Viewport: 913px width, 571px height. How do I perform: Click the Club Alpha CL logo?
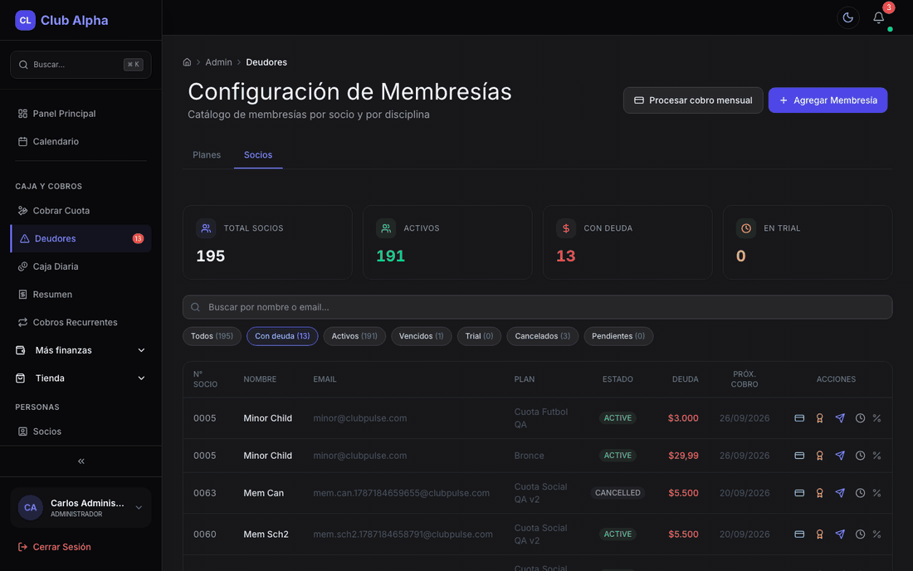[25, 20]
